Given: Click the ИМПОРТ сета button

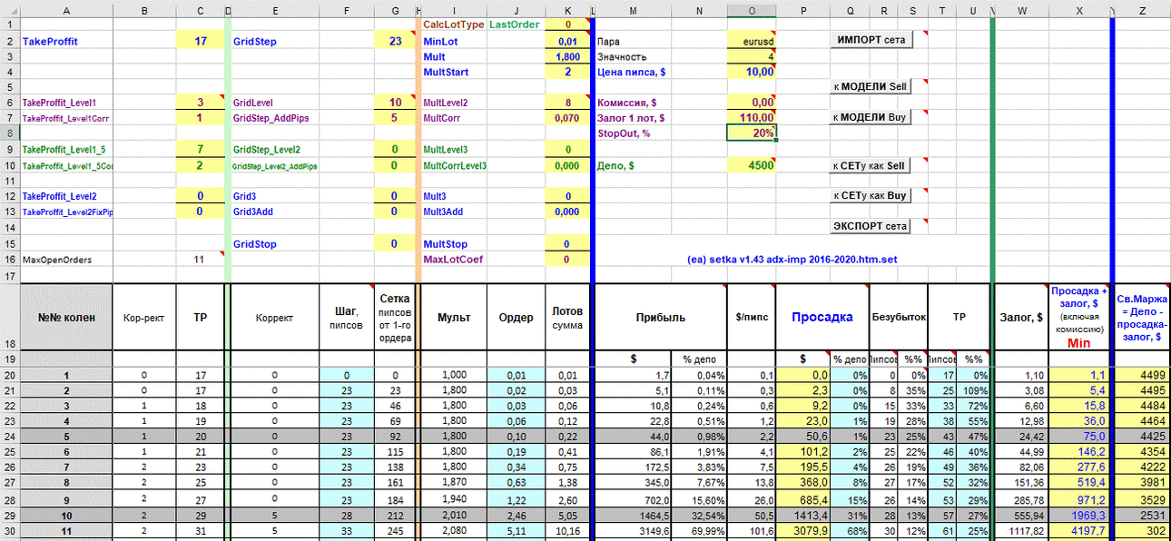Looking at the screenshot, I should 871,40.
